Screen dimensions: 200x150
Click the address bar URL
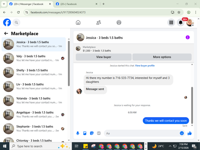58,12
